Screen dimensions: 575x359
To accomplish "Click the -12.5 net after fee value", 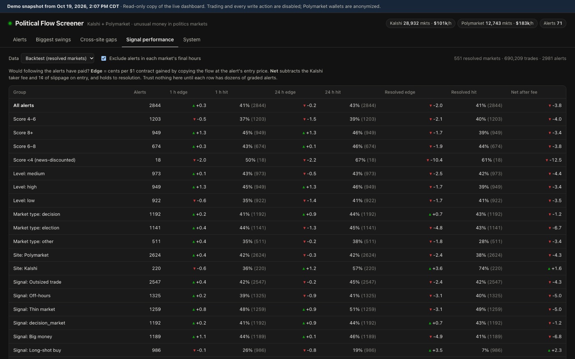I will tap(553, 160).
